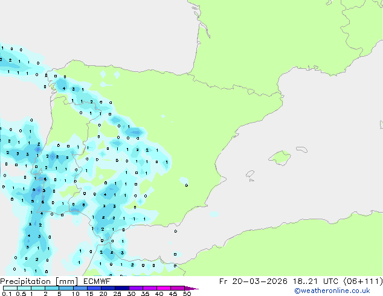Pick the legend swatch between 0.5 and 1
Image resolution: width=383 pixels, height=296 pixels.
point(24,288)
